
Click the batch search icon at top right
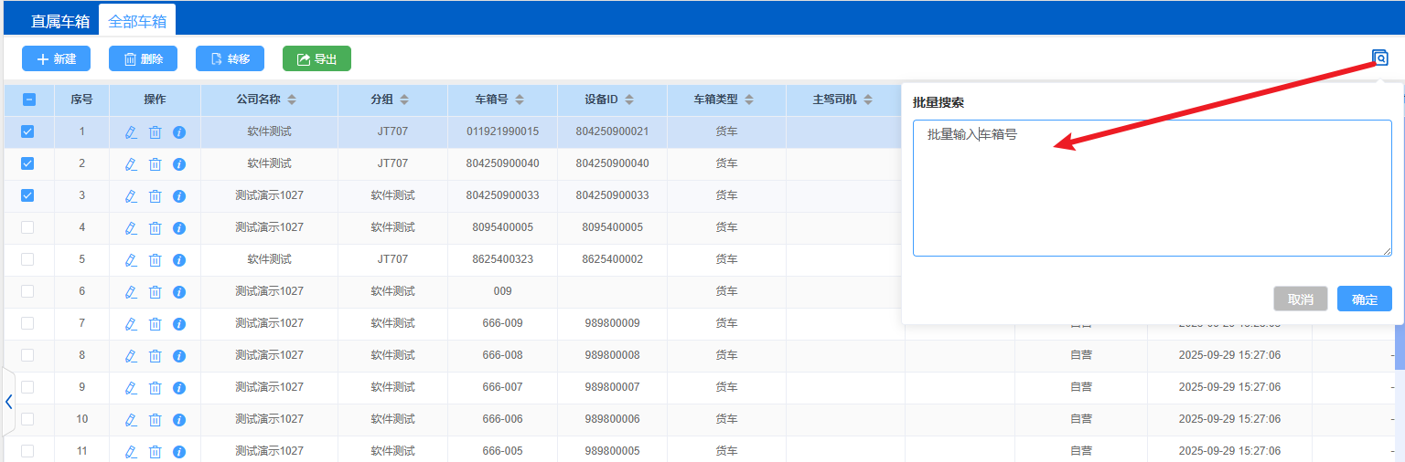1380,58
